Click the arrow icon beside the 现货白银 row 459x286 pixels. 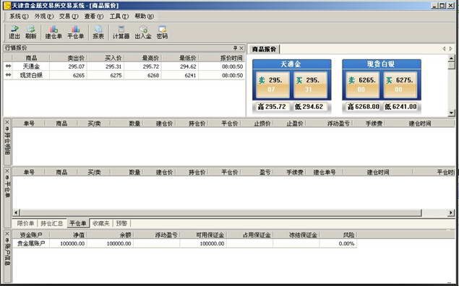(8, 75)
